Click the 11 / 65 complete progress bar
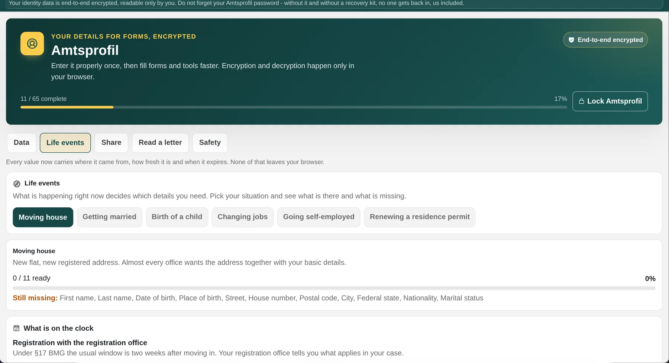 coord(294,107)
